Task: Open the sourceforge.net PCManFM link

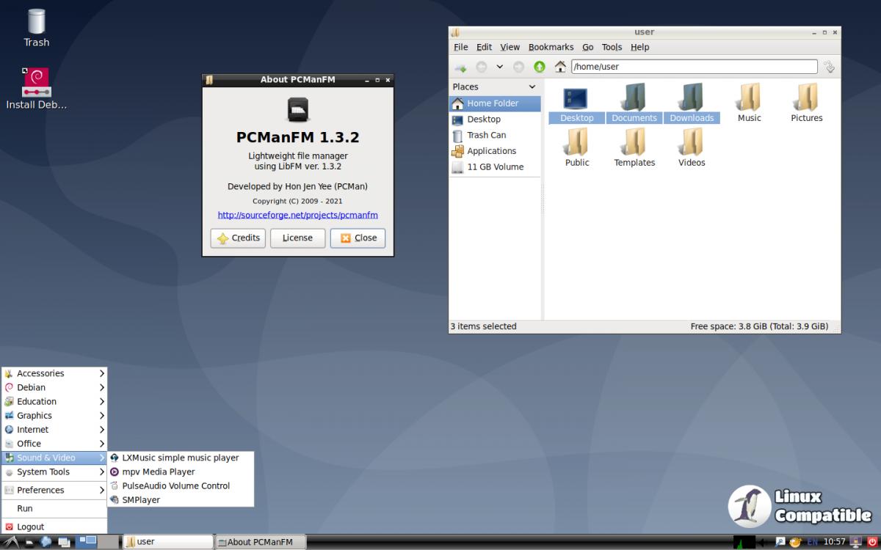Action: (x=297, y=215)
